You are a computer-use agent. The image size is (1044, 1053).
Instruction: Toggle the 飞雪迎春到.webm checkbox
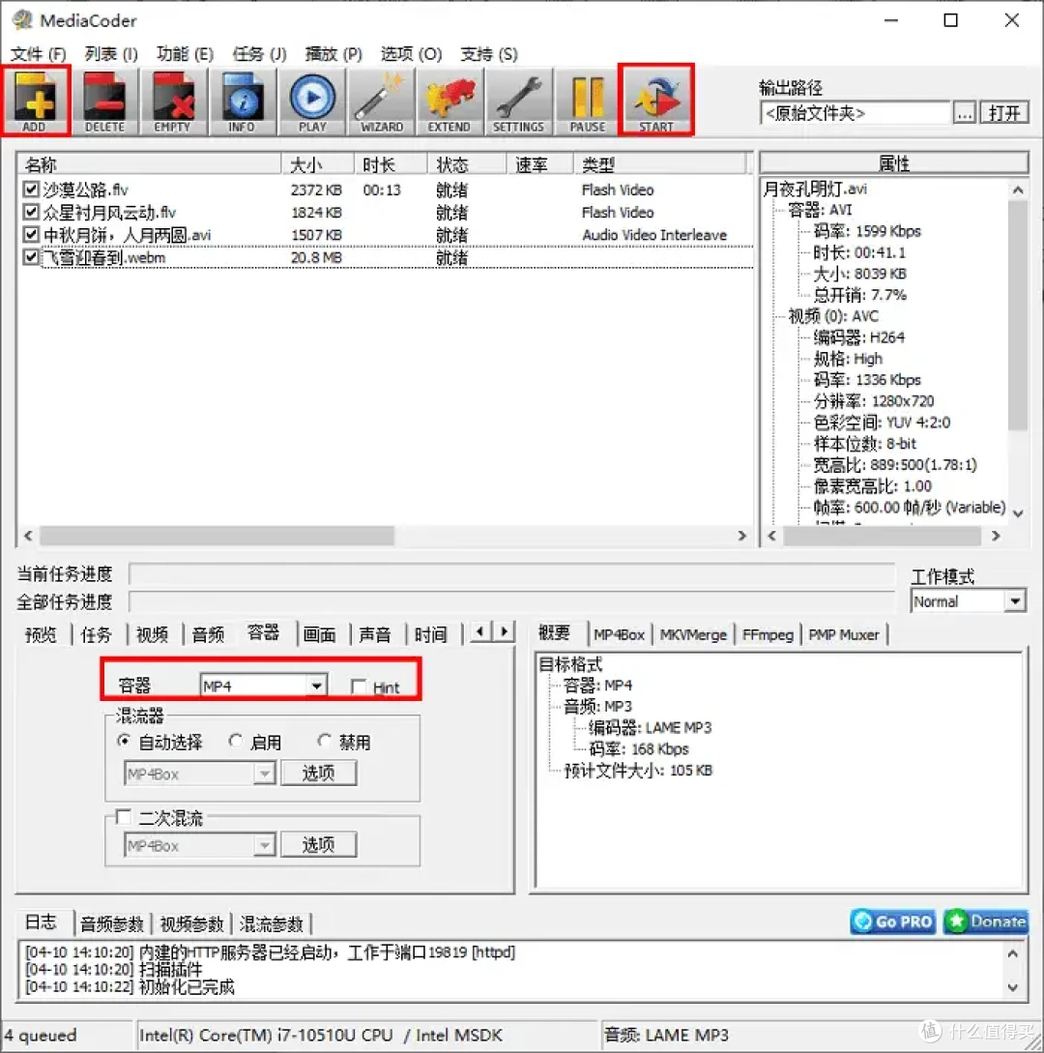(31, 256)
